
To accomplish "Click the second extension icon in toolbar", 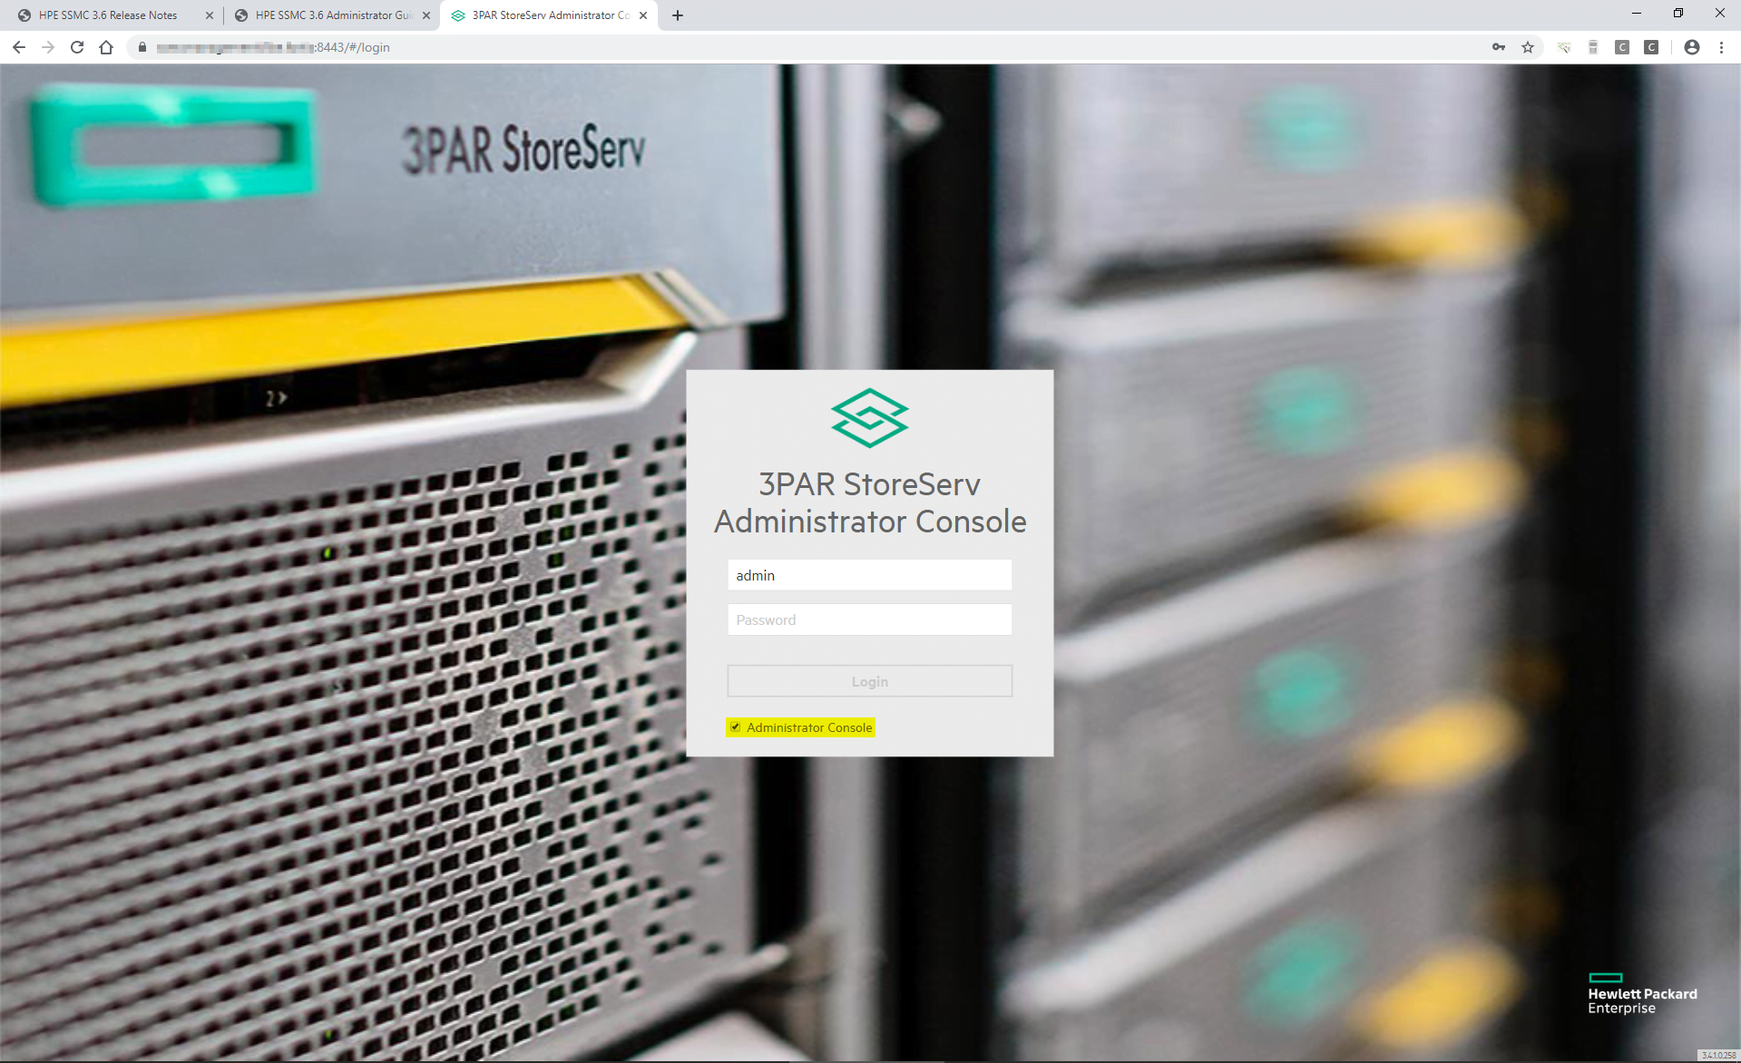I will (x=1593, y=47).
